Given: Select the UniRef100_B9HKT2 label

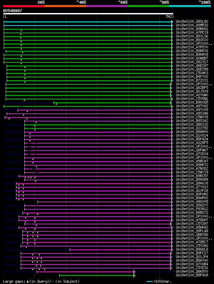Looking at the screenshot, I should click(192, 165).
